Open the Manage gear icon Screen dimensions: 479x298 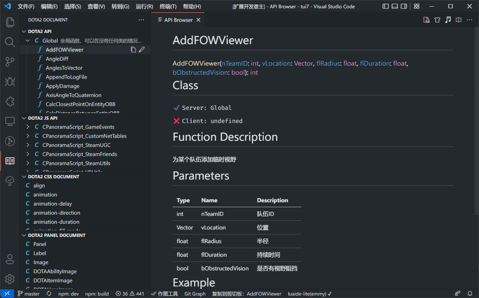point(10,279)
